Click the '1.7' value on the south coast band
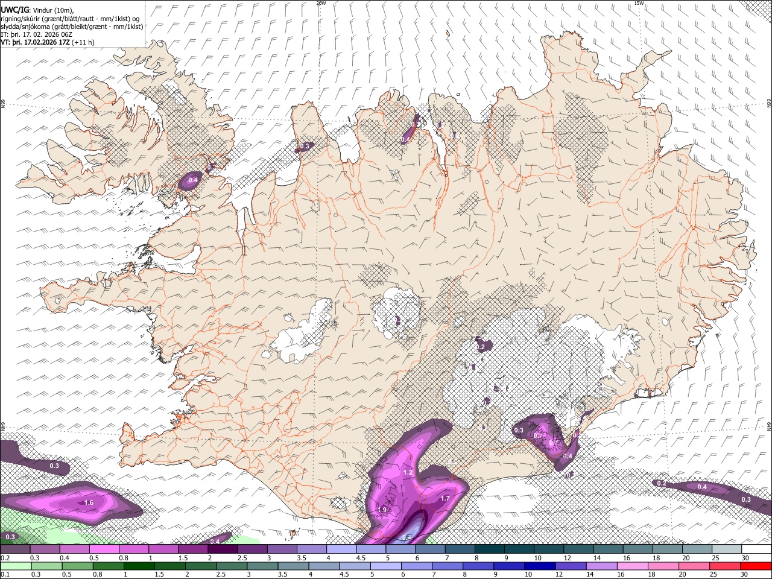 tap(445, 498)
